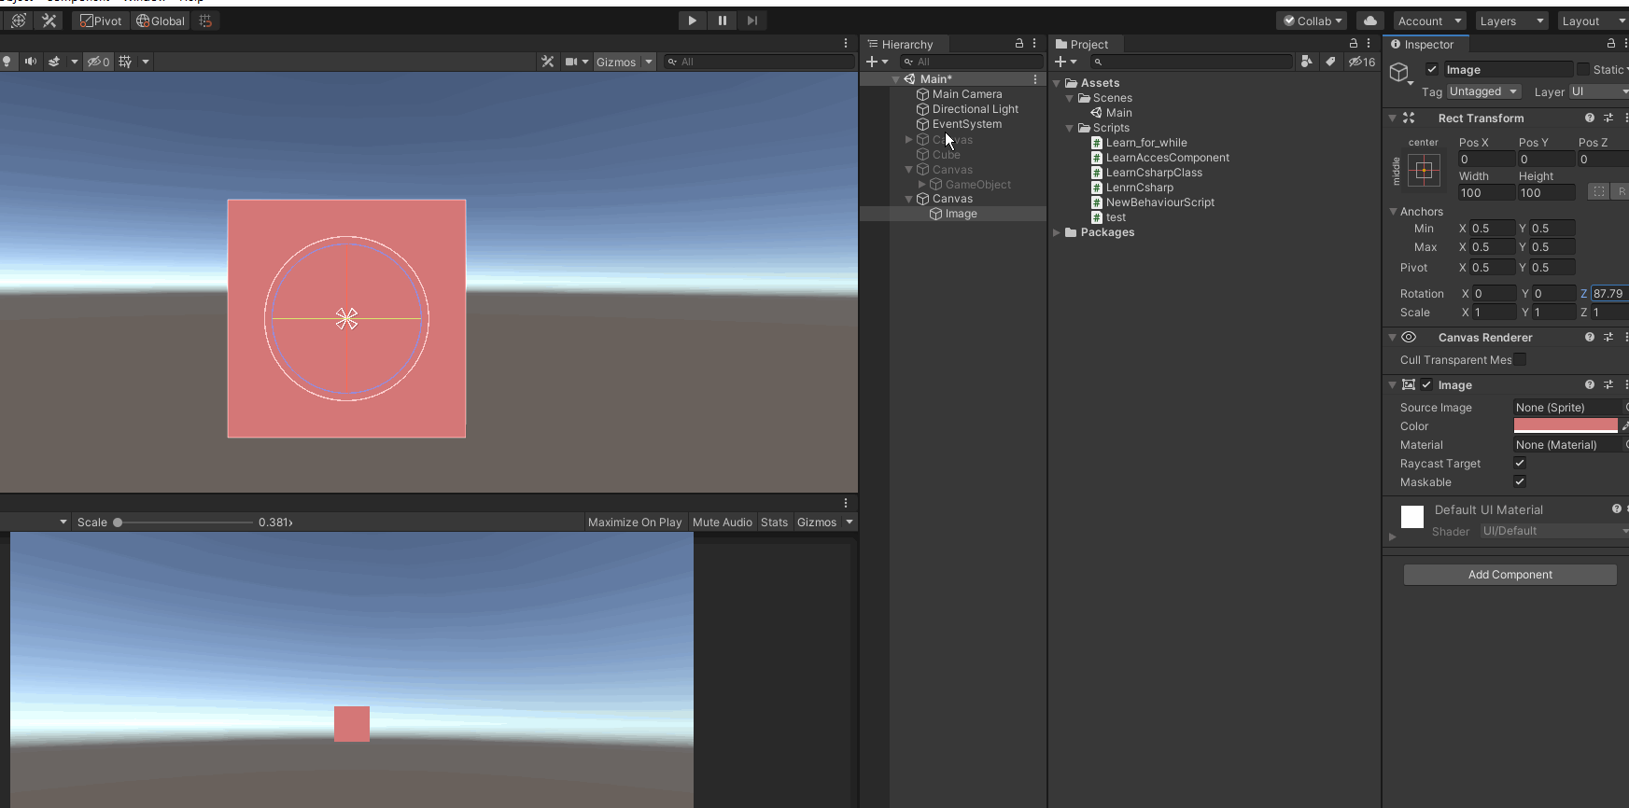Collapse the Assets folder
Viewport: 1629px width, 808px height.
click(x=1057, y=83)
